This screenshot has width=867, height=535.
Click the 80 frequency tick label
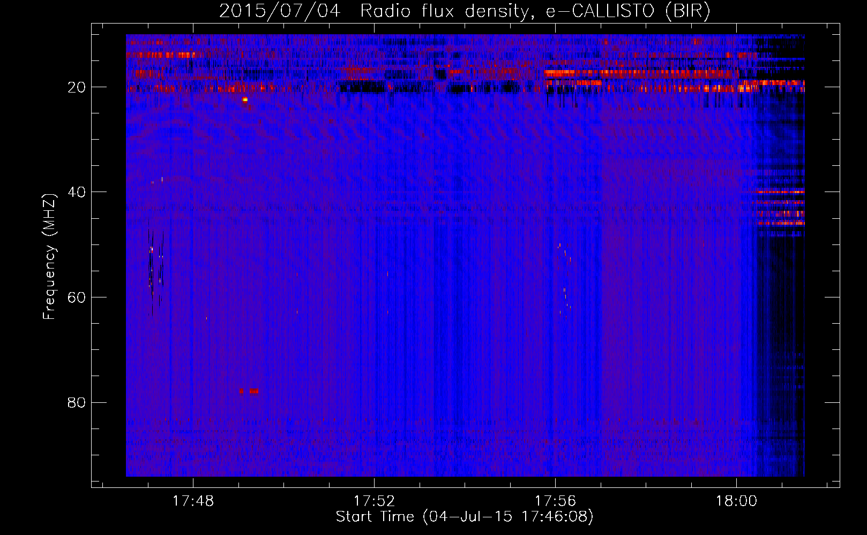(x=77, y=402)
